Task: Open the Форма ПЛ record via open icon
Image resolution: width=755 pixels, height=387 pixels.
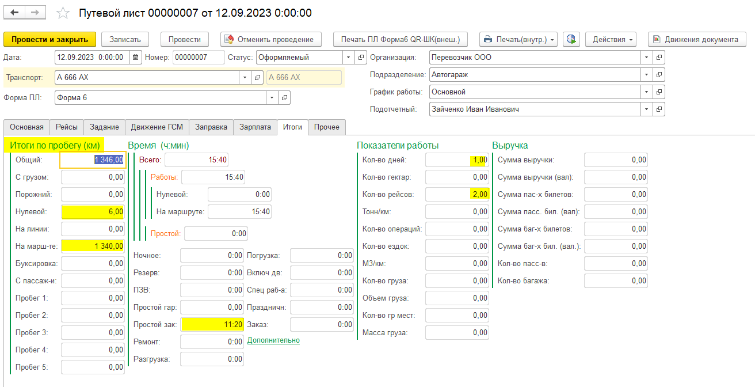Action: pyautogui.click(x=284, y=98)
